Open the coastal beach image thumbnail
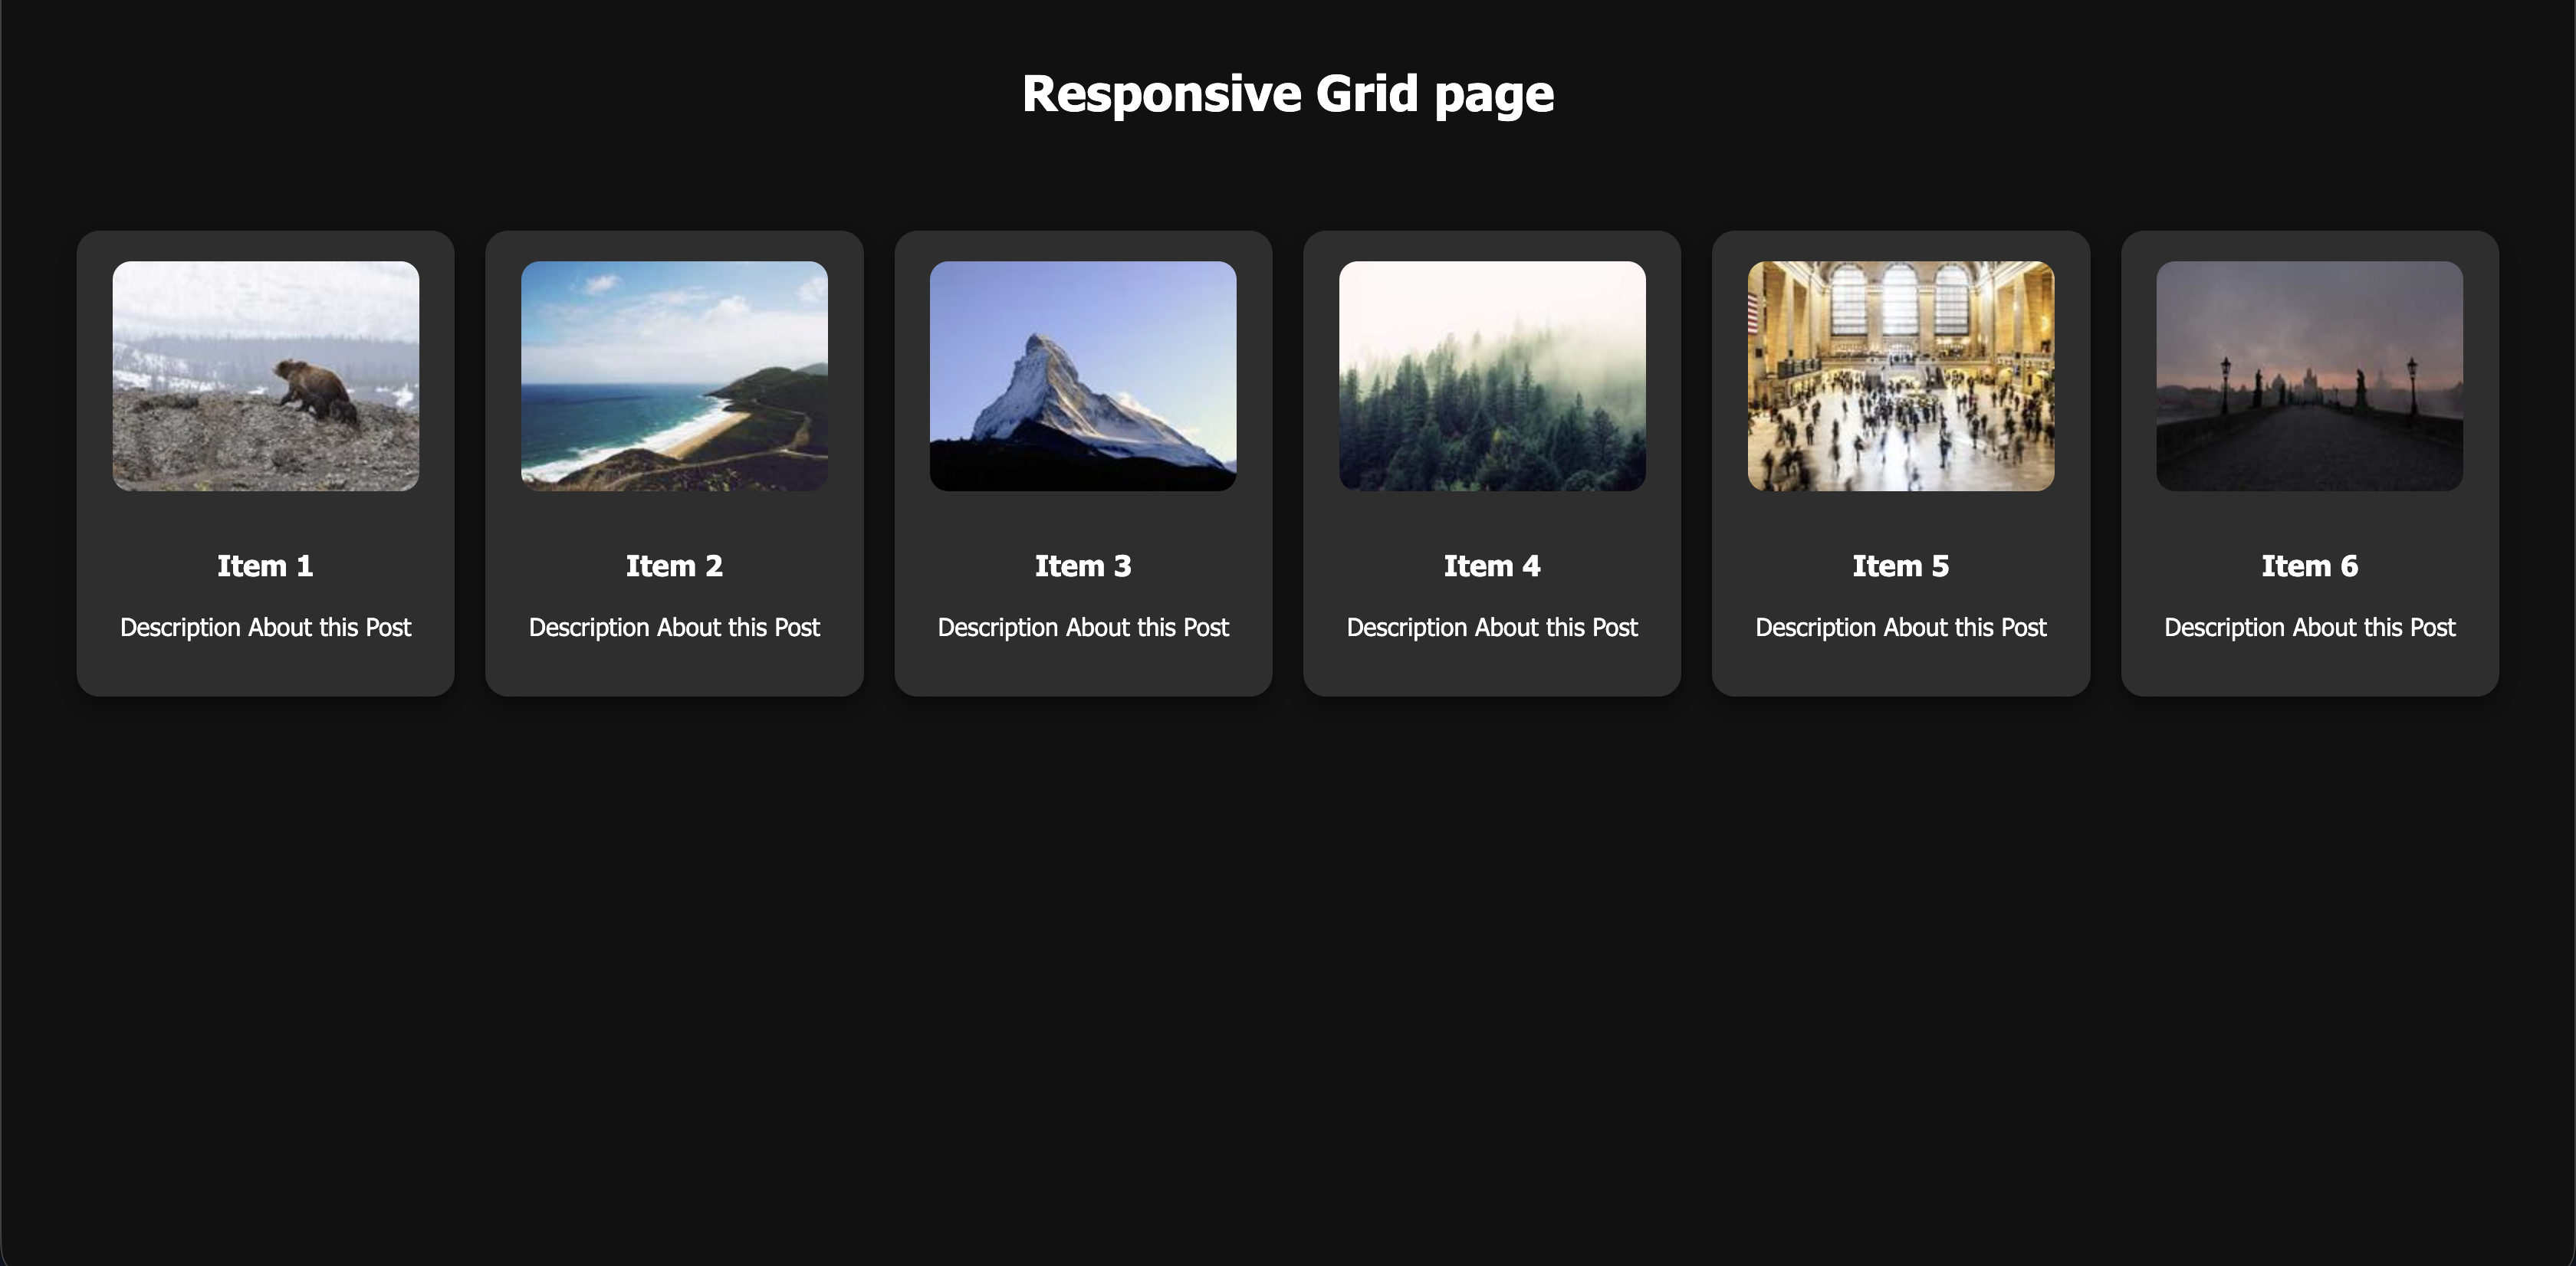 tap(674, 376)
